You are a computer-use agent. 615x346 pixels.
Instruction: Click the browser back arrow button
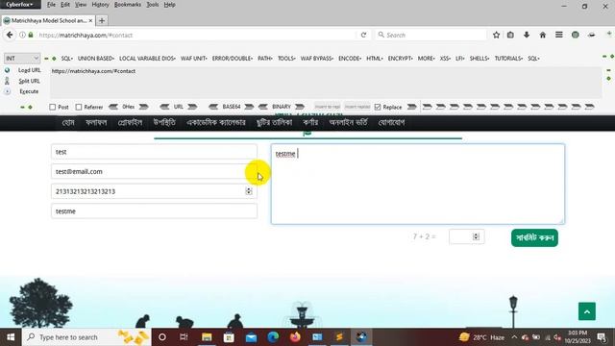pyautogui.click(x=10, y=35)
